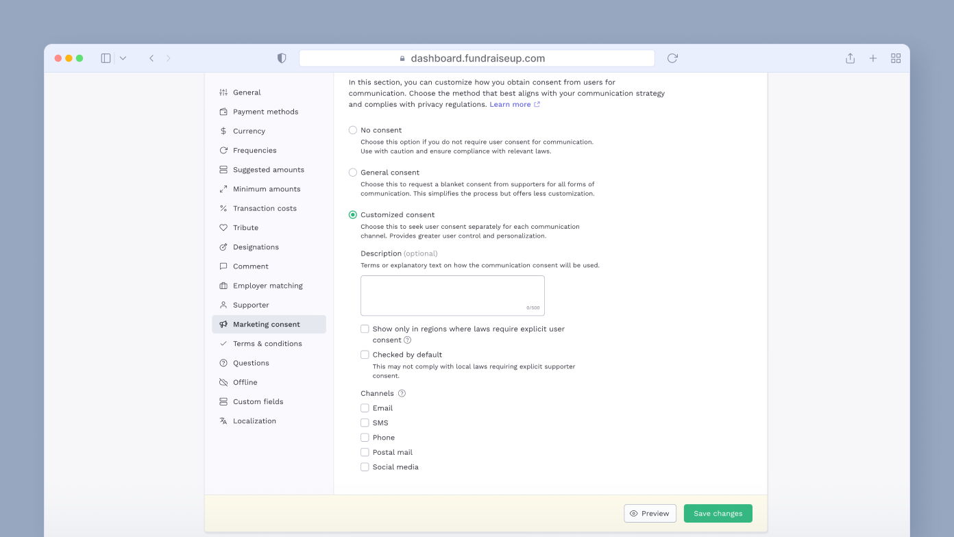The image size is (954, 537).
Task: Open tooltip on regions consent question mark
Action: coord(407,340)
